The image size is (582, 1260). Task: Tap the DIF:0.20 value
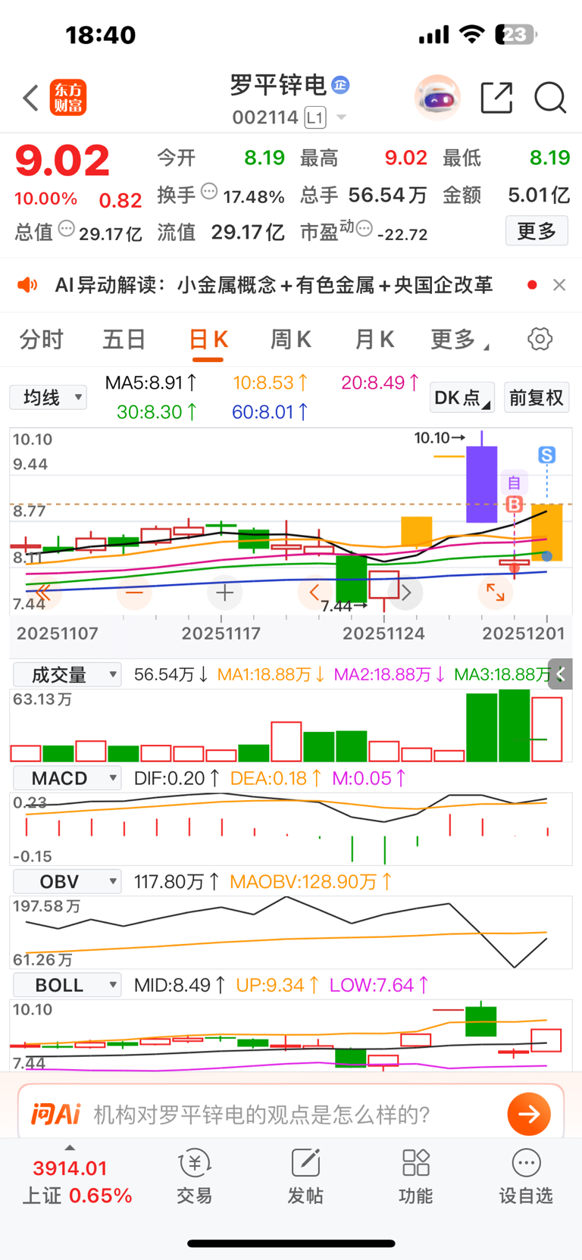tap(177, 778)
